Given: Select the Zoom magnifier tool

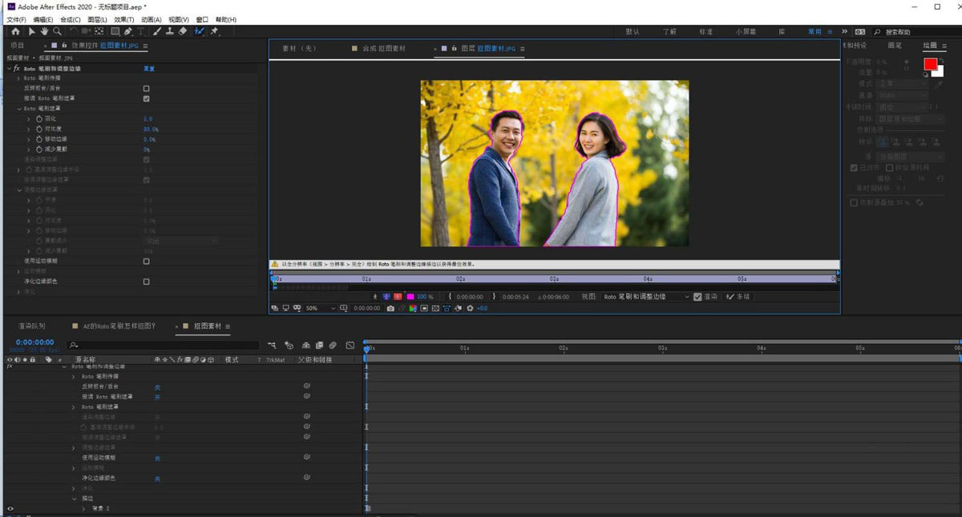Looking at the screenshot, I should click(x=58, y=31).
